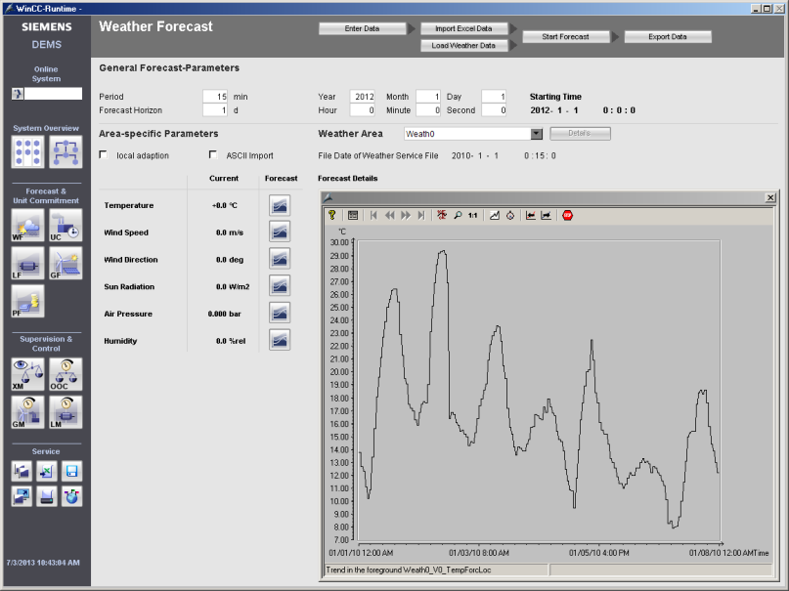Click the previous trend to front icon
Screen dimensions: 789x591
click(x=531, y=215)
